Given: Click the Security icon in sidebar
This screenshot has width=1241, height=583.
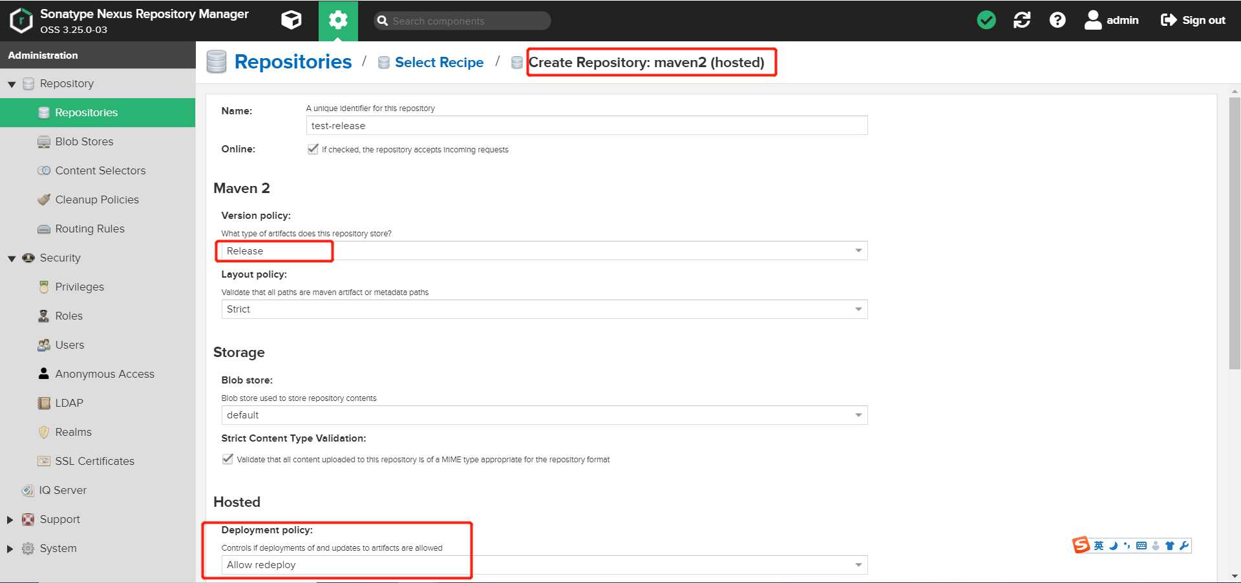Looking at the screenshot, I should click(x=28, y=258).
